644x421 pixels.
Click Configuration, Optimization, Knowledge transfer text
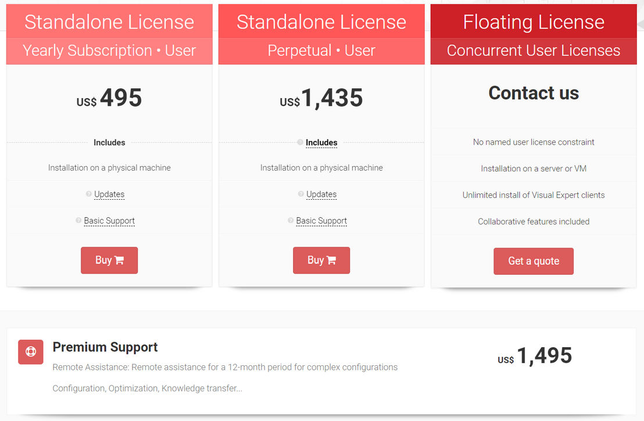(x=148, y=388)
